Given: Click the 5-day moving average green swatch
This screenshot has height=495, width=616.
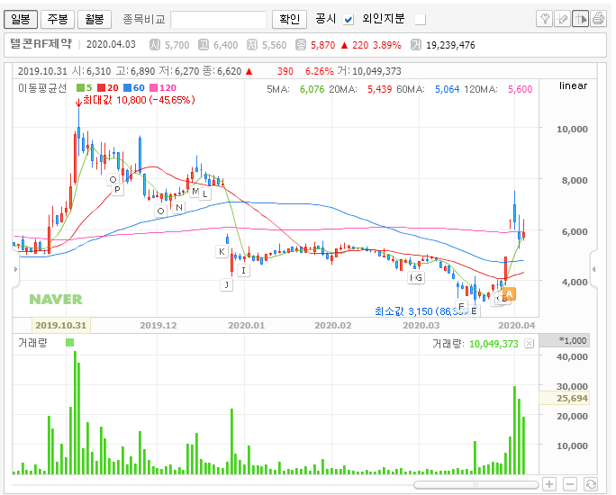Looking at the screenshot, I should (x=80, y=87).
